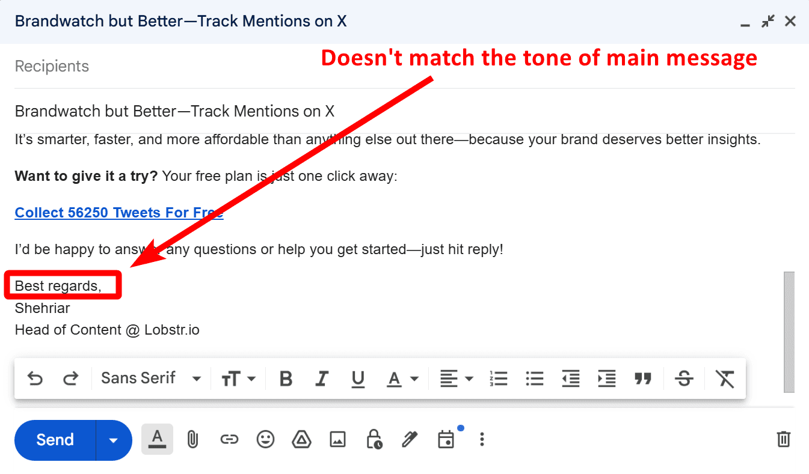This screenshot has width=809, height=474.
Task: Click 'Head of Content @ Lobstr.io' line
Action: pyautogui.click(x=107, y=330)
